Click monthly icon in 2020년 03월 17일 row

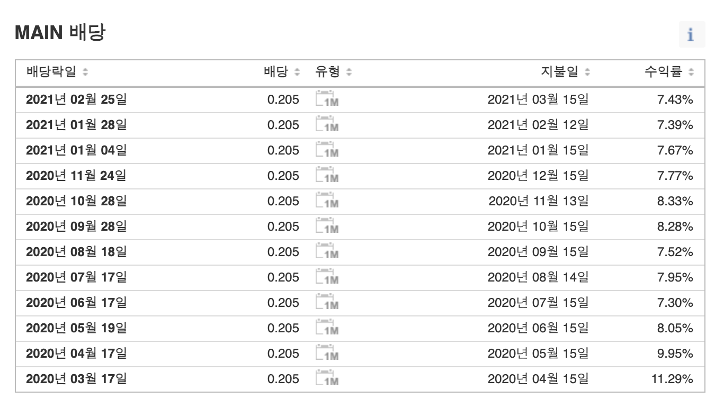pos(327,379)
